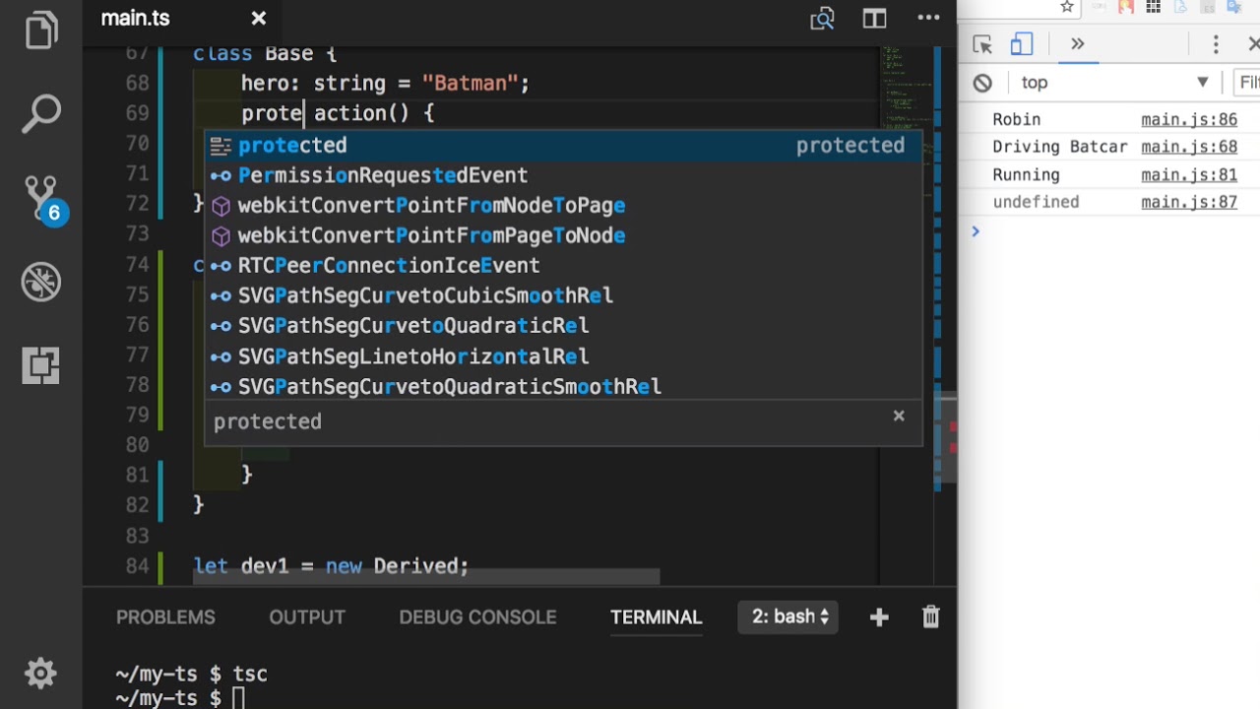Open the '2: bash' terminal dropdown
The width and height of the screenshot is (1260, 709).
point(789,617)
